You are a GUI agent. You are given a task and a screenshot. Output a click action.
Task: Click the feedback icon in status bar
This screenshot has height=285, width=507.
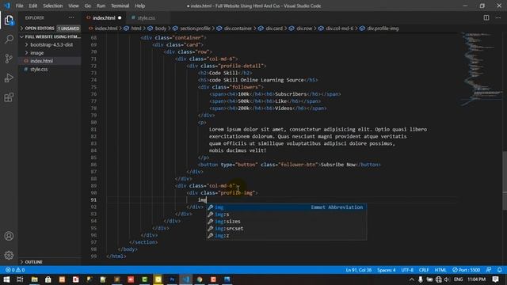pyautogui.click(x=489, y=270)
